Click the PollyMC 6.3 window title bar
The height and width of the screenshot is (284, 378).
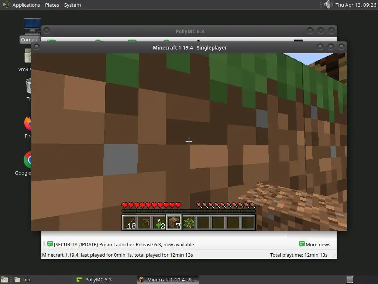pyautogui.click(x=190, y=31)
